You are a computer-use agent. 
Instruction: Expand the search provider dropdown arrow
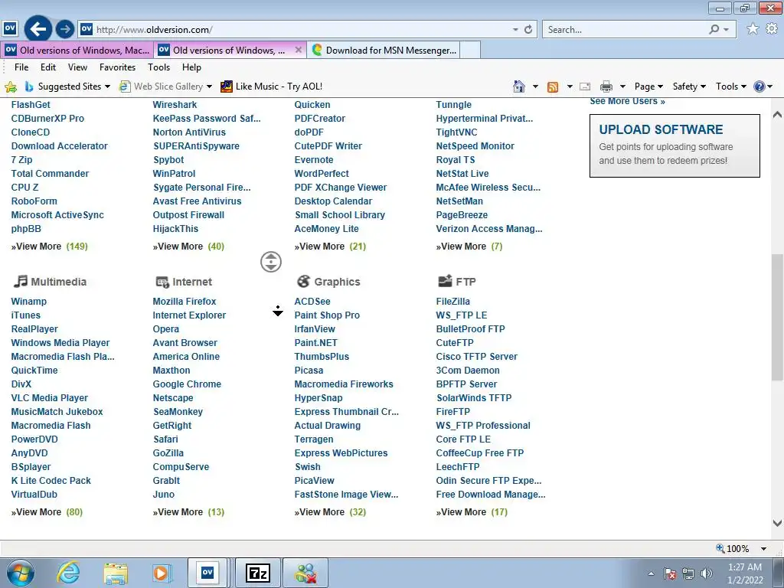click(x=727, y=30)
